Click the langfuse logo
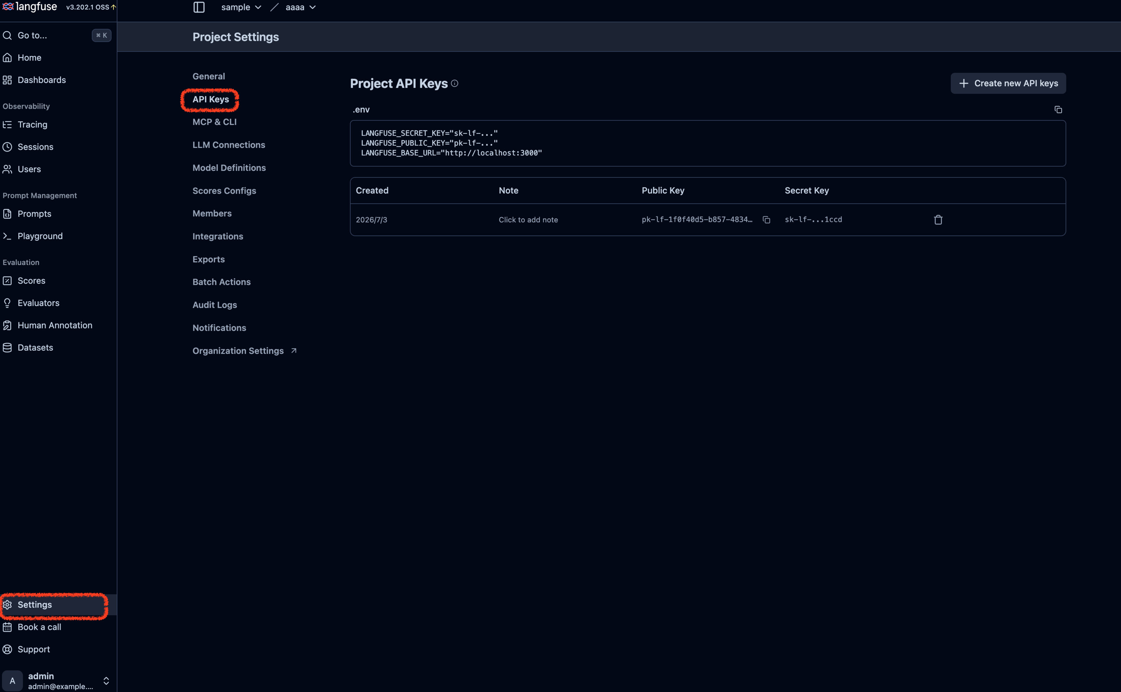Screen dimensions: 1121x692 (30, 7)
